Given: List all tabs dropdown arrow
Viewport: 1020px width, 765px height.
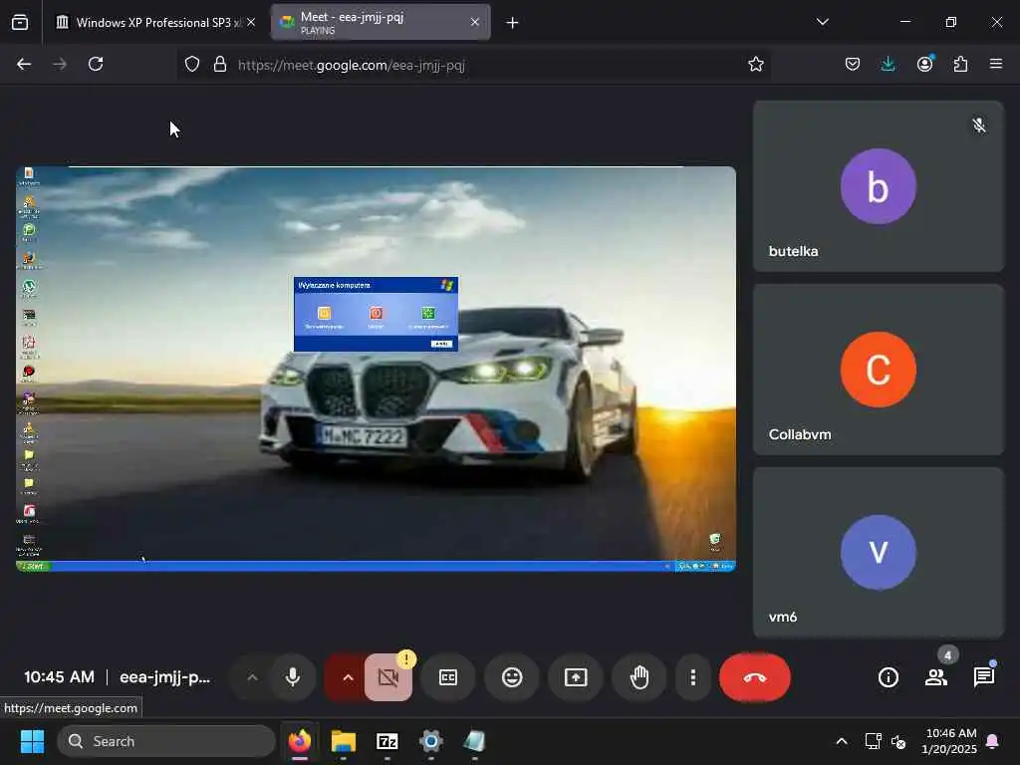Looking at the screenshot, I should point(822,22).
